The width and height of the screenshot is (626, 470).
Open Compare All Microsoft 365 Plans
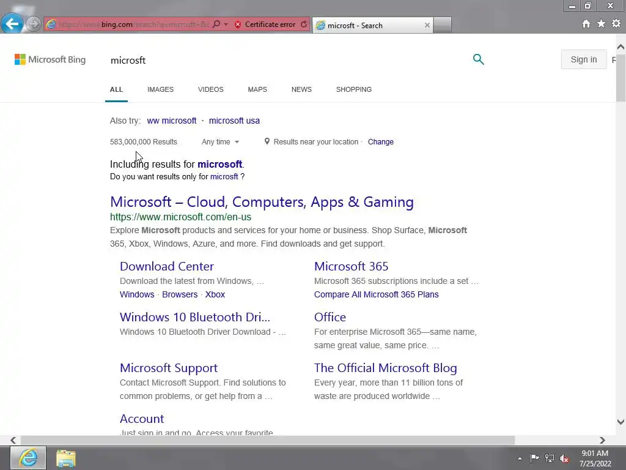point(377,294)
